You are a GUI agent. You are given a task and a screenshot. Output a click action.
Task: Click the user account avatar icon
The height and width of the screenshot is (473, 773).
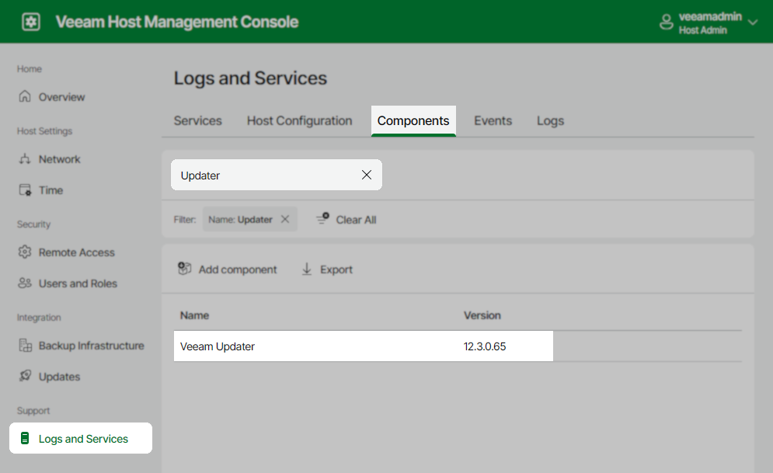(x=666, y=23)
